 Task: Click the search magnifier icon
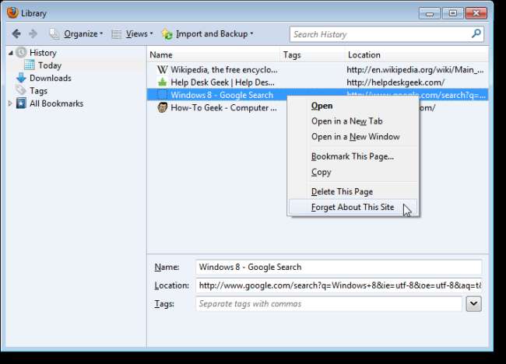476,33
